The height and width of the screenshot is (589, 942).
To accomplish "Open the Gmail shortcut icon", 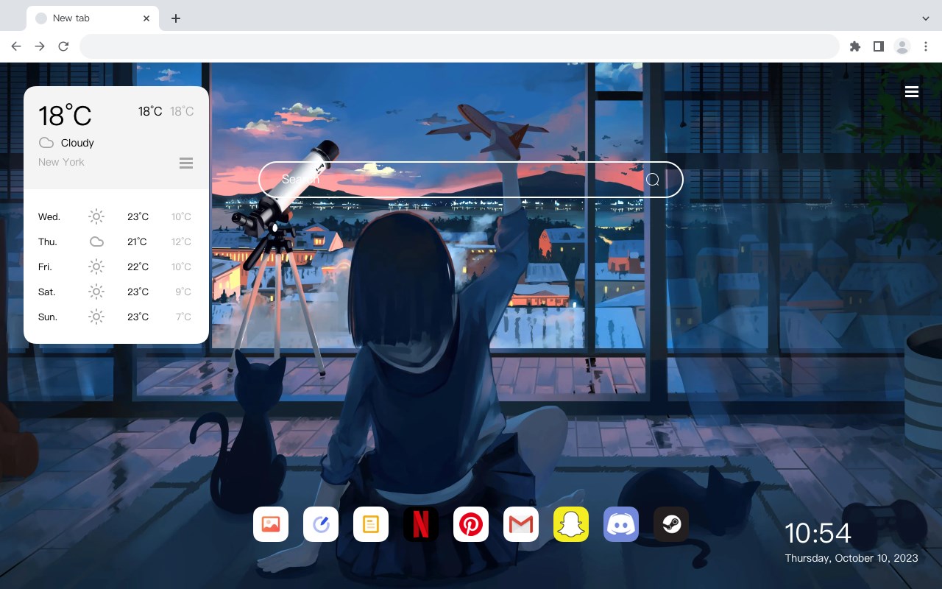I will 521,524.
